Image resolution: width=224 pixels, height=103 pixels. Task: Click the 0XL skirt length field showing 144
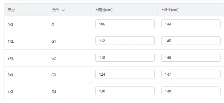pos(191,24)
